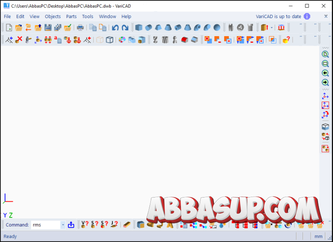Open the color palette icon
The height and width of the screenshot is (242, 333).
[x=122, y=39]
